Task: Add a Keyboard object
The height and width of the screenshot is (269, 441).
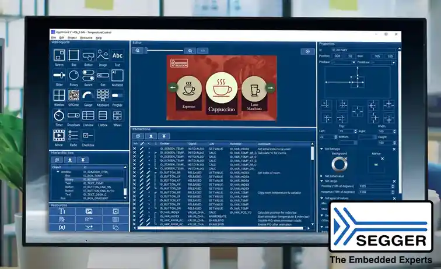Action: (103, 95)
